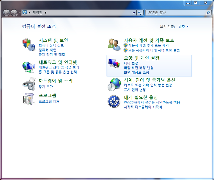Open the 네트워크 및 인터넷 category
This screenshot has width=214, height=180.
click(58, 62)
